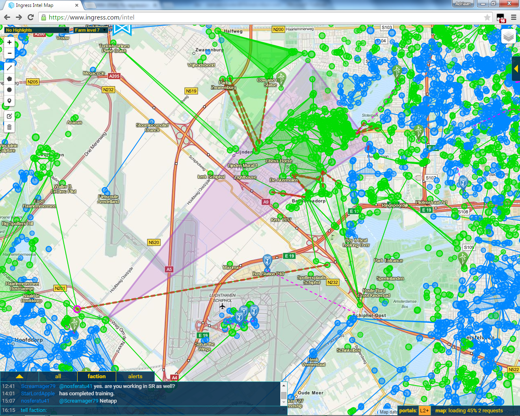Image resolution: width=520 pixels, height=416 pixels.
Task: Select the add marker tool
Action: [x=9, y=101]
